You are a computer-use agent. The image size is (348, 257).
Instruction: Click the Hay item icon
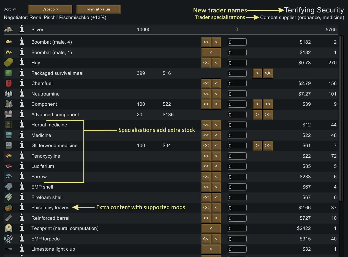click(9, 63)
